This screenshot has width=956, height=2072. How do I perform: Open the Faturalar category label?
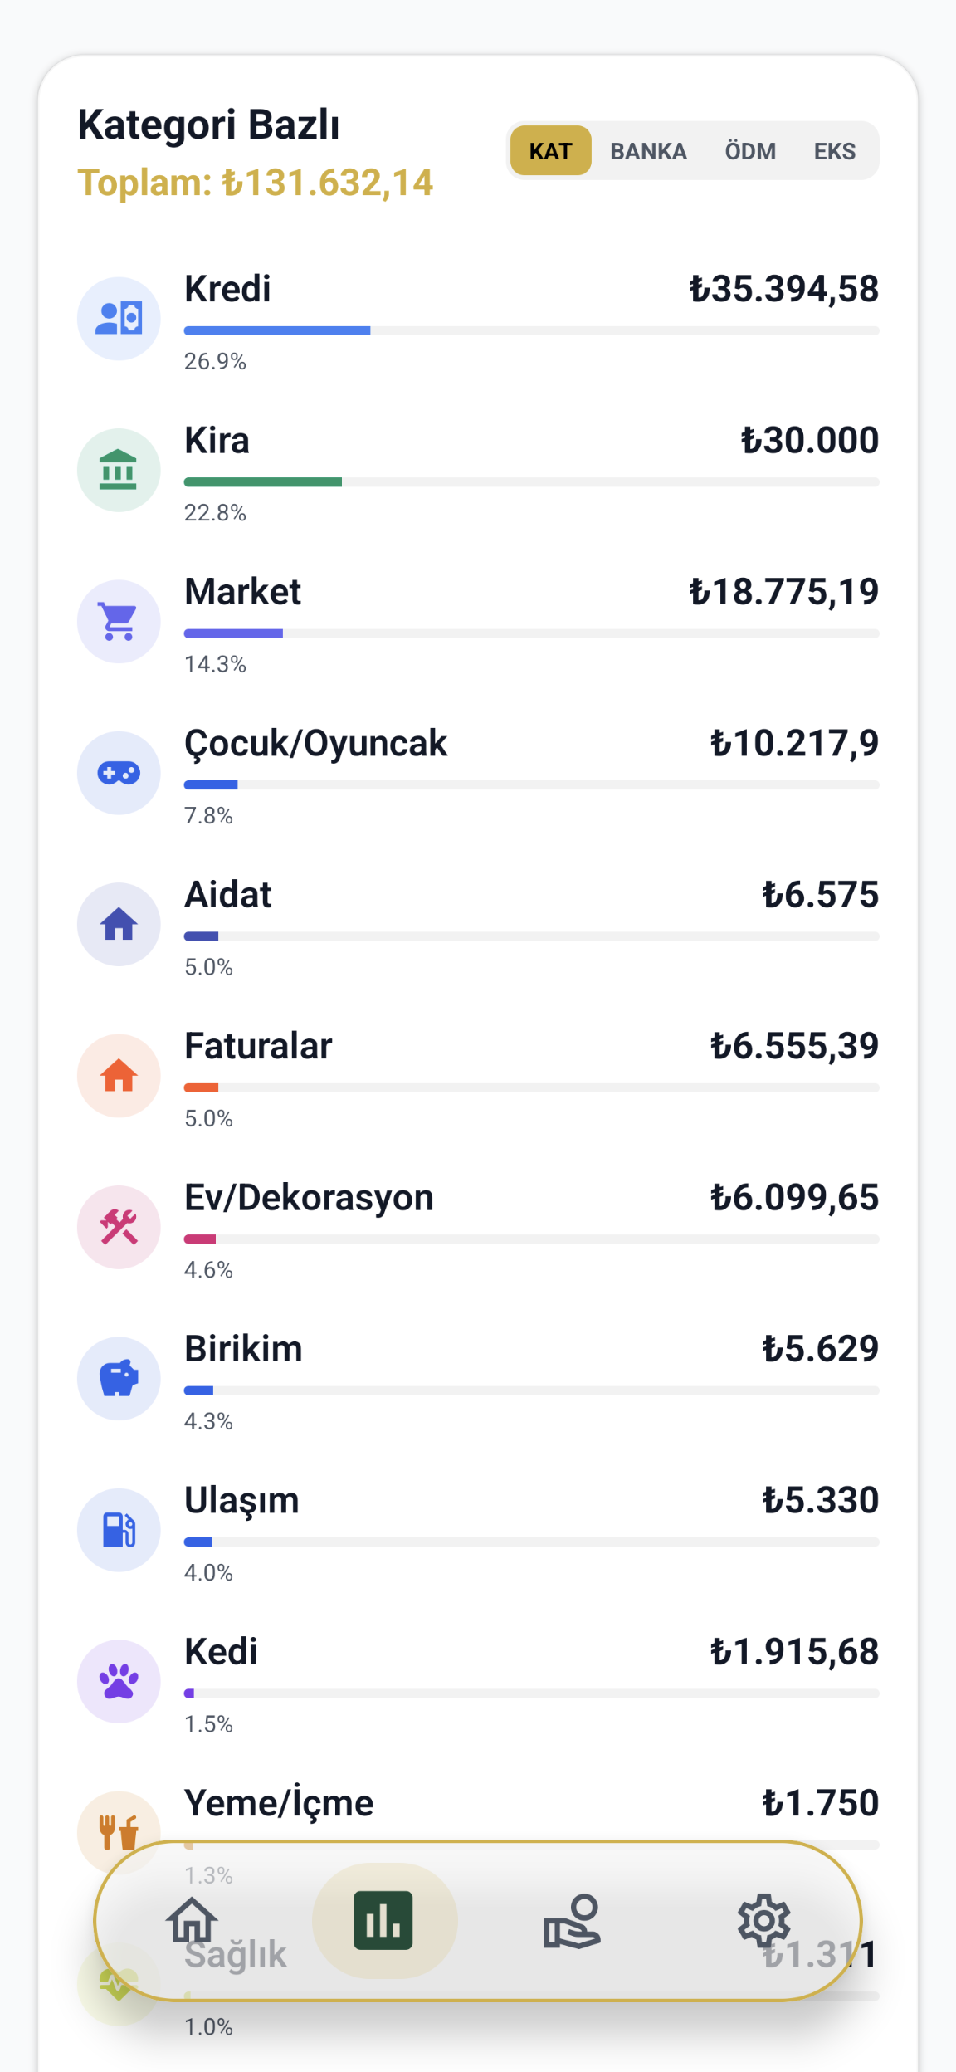click(258, 1046)
